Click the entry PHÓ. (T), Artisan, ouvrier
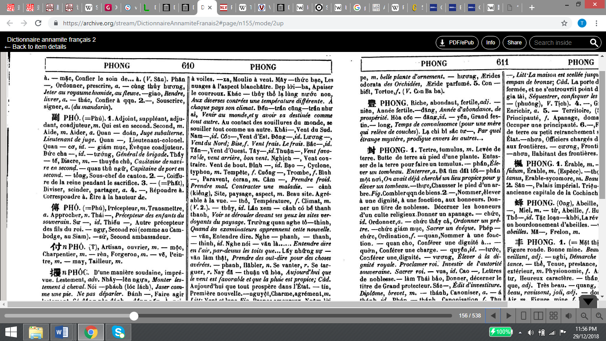Screen dimensions: 606x341 [113, 254]
